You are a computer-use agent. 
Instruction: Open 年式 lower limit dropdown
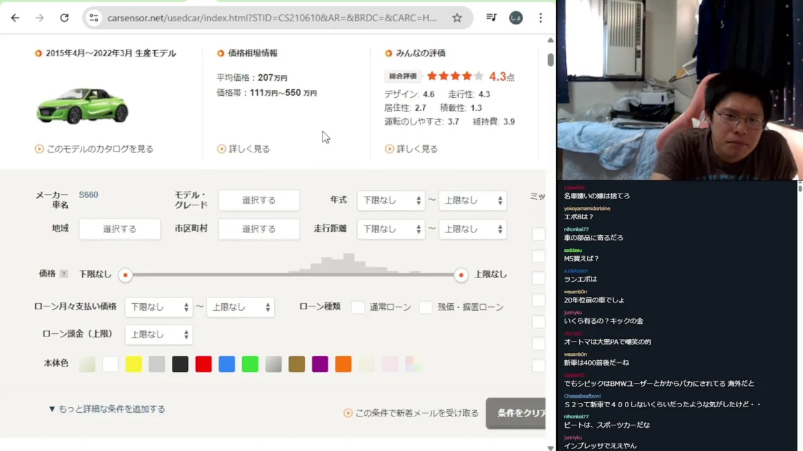(x=391, y=200)
